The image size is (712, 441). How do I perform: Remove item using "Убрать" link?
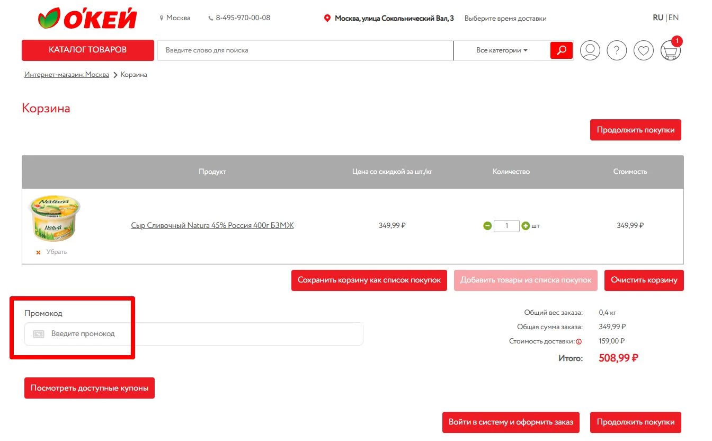click(x=56, y=252)
